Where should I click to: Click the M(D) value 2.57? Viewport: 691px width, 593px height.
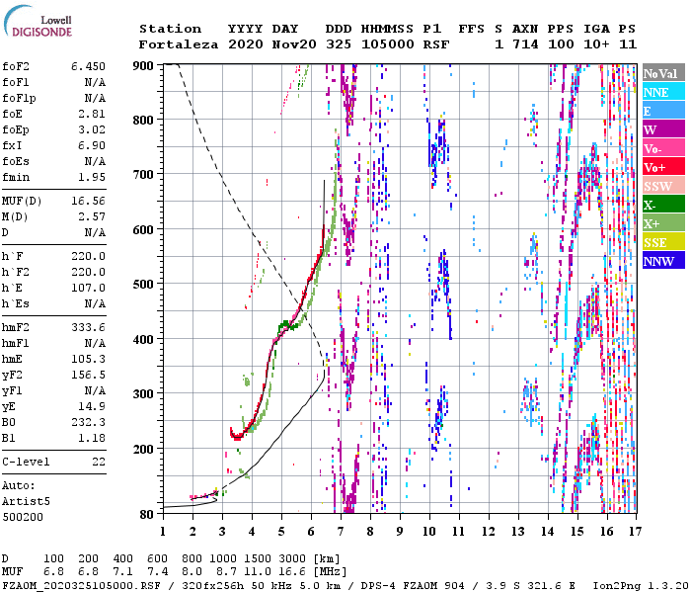[92, 216]
